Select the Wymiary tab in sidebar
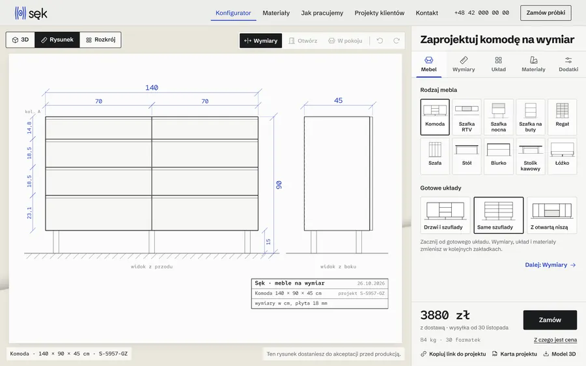The width and height of the screenshot is (586, 366). click(x=464, y=64)
